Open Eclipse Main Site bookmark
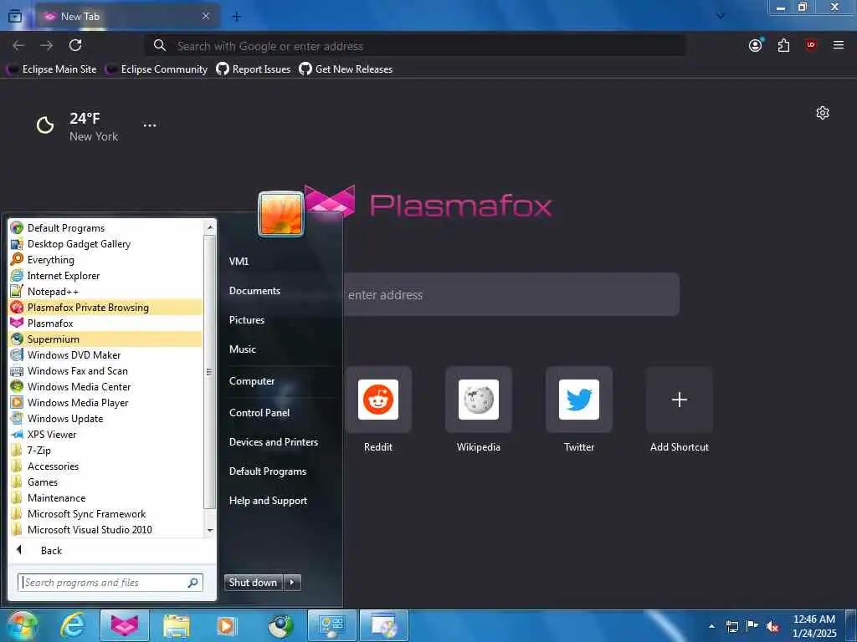Screen dimensions: 857x642 51,69
